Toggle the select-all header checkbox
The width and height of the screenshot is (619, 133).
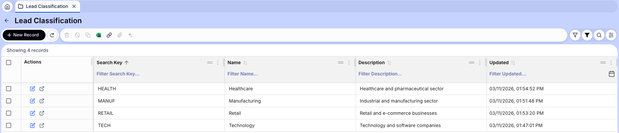click(x=9, y=63)
